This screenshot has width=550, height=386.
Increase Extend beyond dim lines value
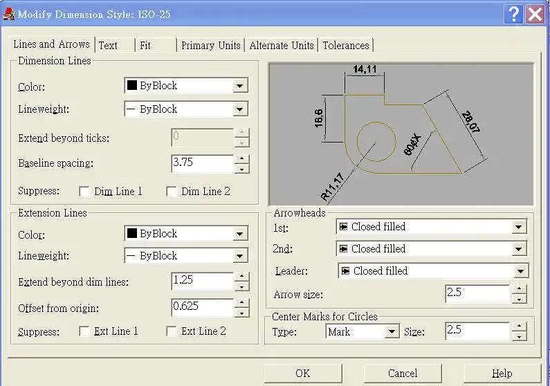point(241,277)
